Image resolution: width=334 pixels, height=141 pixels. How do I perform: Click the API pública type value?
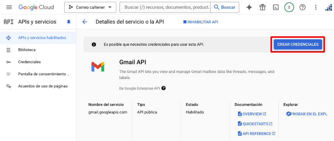point(147,112)
